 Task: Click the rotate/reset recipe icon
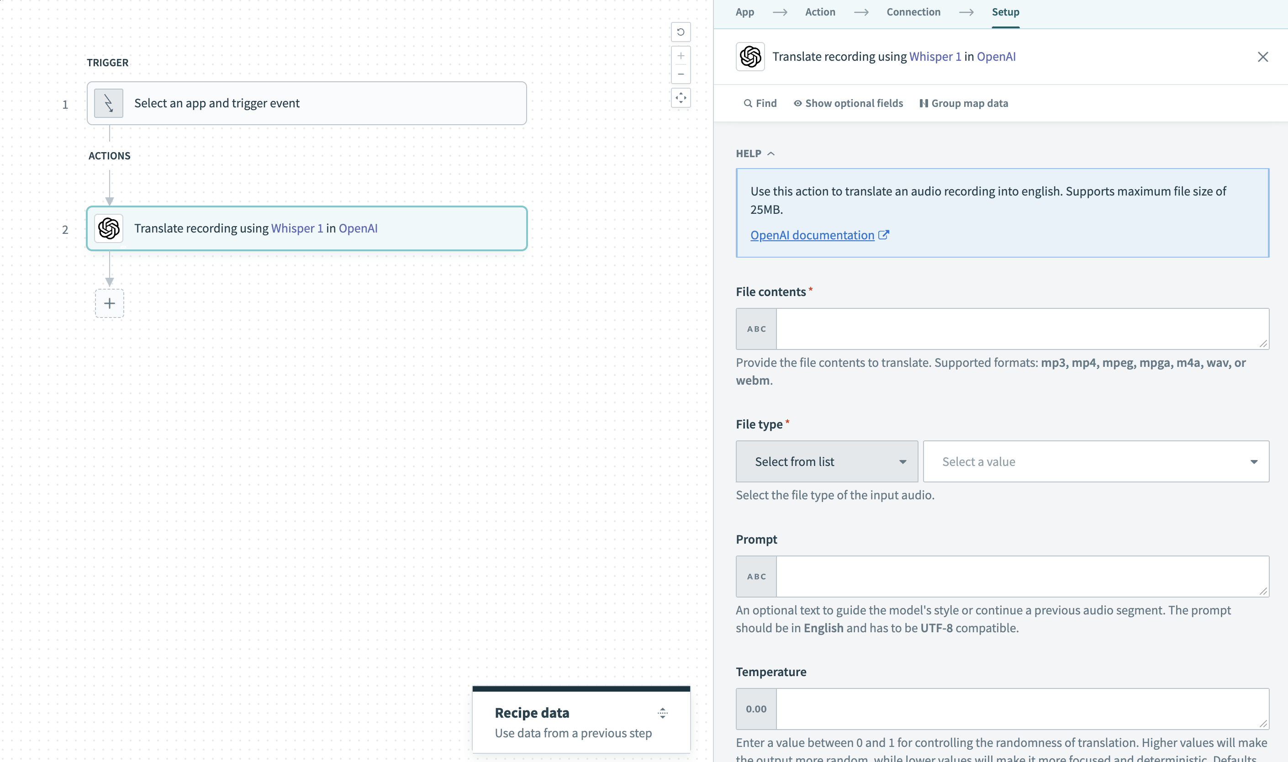[680, 32]
